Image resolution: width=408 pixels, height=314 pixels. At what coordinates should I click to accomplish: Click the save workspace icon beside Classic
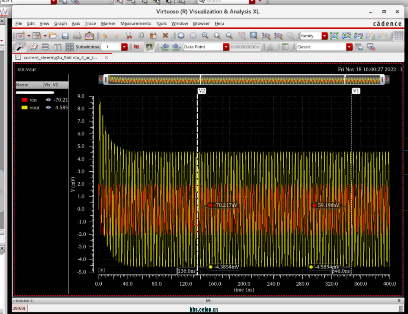tap(359, 47)
